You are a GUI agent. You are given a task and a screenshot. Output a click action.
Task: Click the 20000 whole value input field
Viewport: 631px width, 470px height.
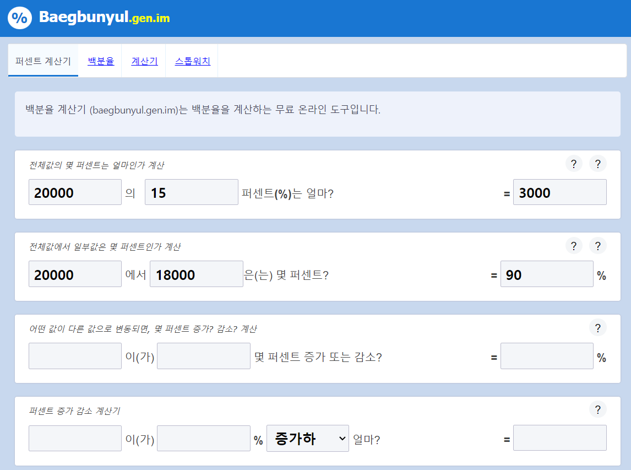[75, 192]
